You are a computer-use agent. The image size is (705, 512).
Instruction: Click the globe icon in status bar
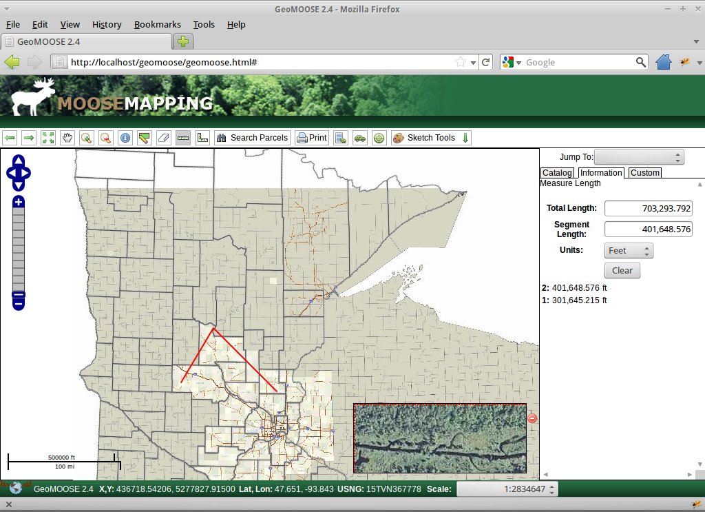pyautogui.click(x=16, y=488)
